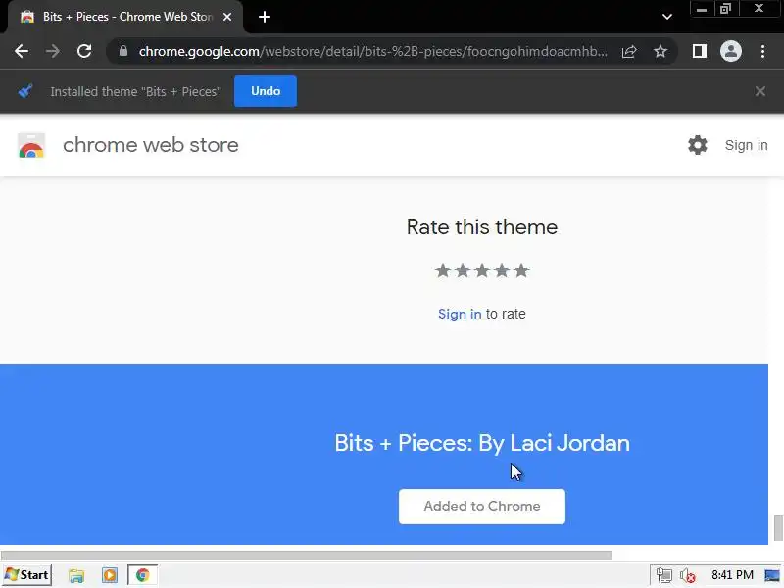
Task: Click the Installed theme "Bits + Pieces" message
Action: (x=135, y=91)
